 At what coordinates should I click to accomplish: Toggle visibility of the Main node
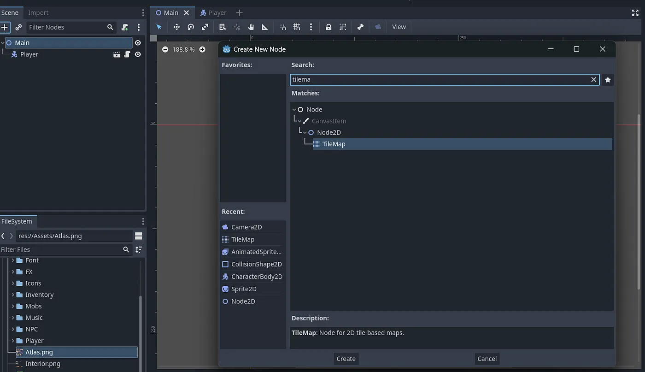coord(137,43)
